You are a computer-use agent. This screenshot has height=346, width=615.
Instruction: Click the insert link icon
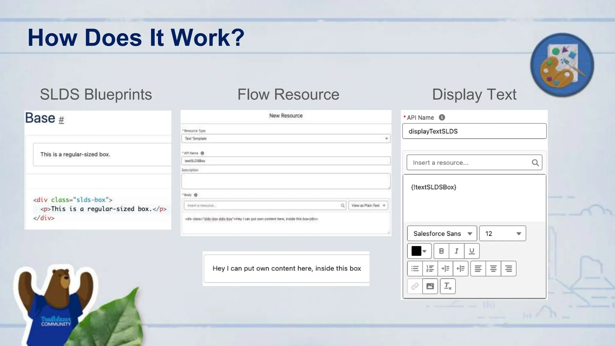tap(415, 286)
